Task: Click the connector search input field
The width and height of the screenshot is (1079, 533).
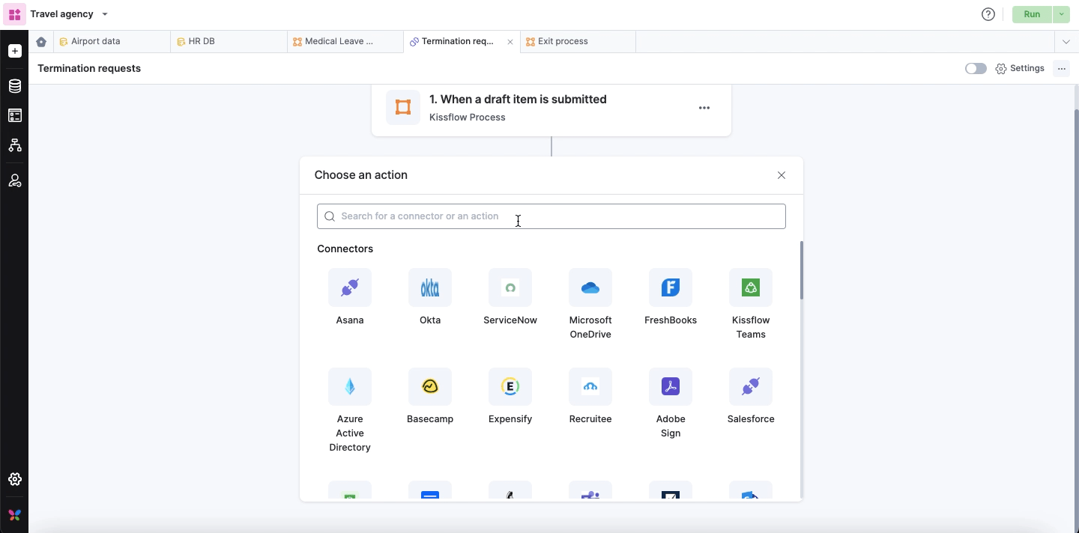Action: point(551,216)
